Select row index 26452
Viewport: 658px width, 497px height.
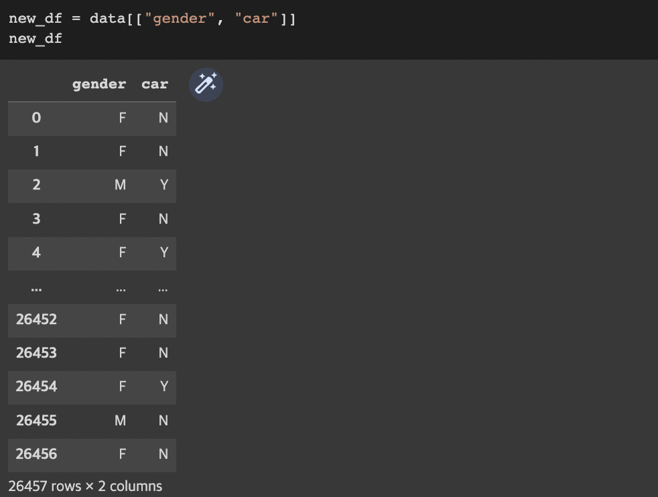pos(36,319)
